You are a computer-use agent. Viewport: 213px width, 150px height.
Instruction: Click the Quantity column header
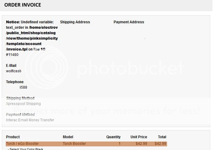pyautogui.click(x=113, y=137)
